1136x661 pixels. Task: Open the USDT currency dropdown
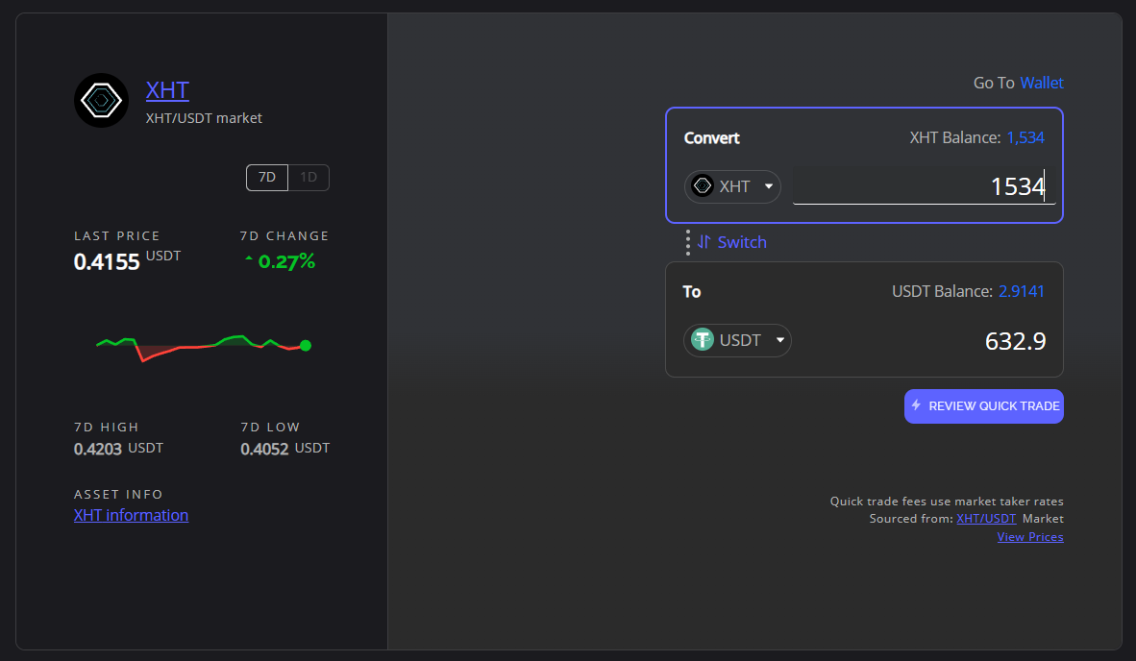tap(737, 340)
